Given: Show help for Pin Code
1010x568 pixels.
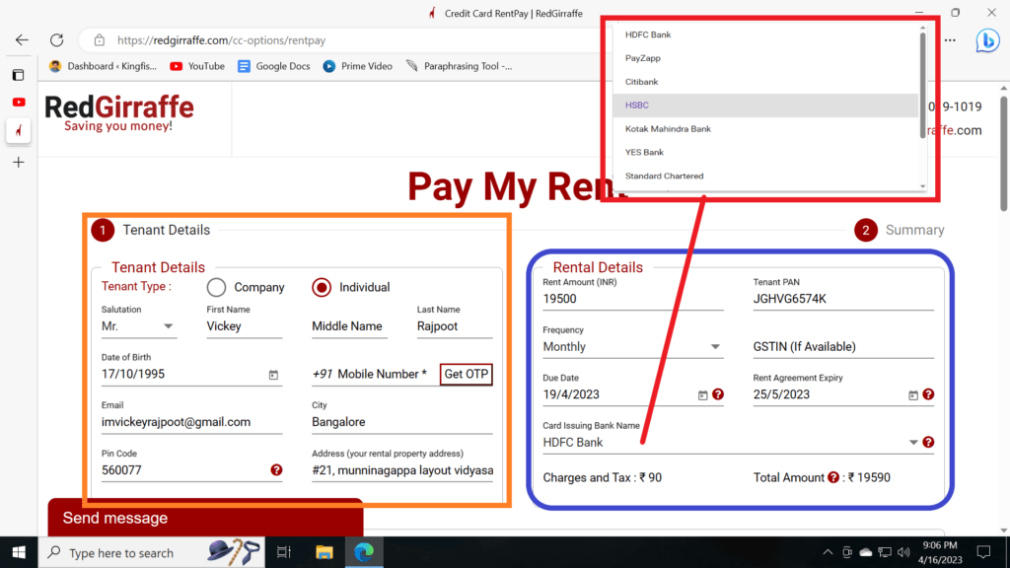Looking at the screenshot, I should coord(276,470).
